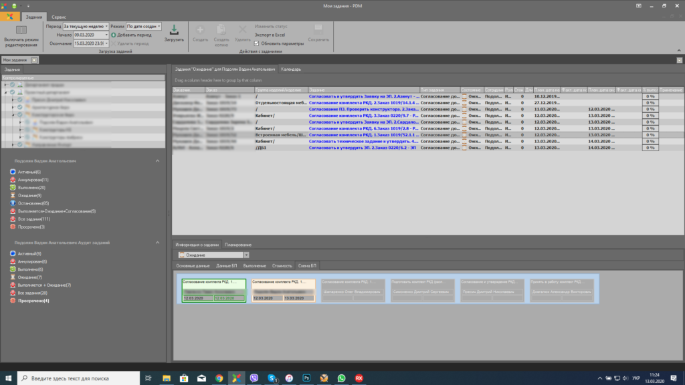Click the Удалить cross icon in ribbon

point(242,29)
